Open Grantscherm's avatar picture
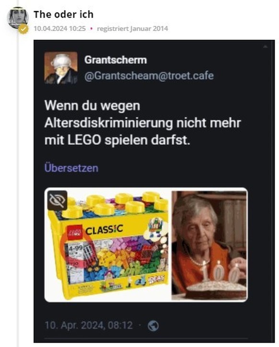Screen dimensions: 279x347 (x=61, y=68)
